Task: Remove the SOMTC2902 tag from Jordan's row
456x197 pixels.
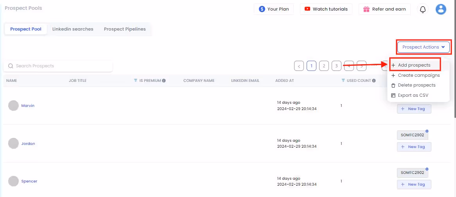Action: (427, 131)
